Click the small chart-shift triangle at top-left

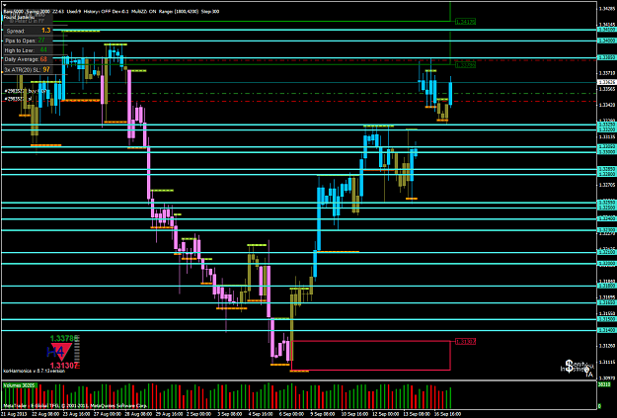coord(5,5)
